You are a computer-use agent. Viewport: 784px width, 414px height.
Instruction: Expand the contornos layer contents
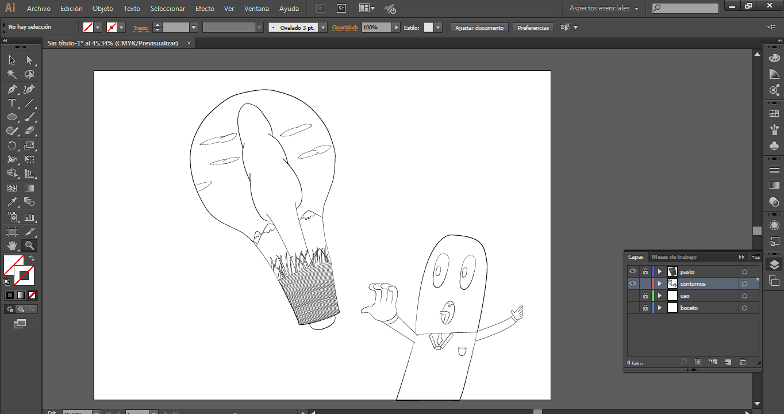coord(660,284)
